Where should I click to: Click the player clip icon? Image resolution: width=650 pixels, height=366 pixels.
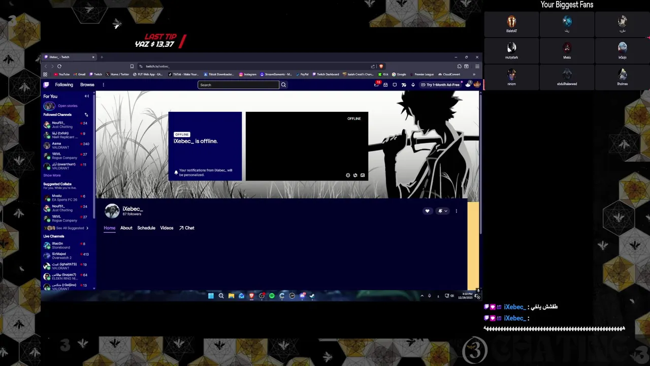355,175
